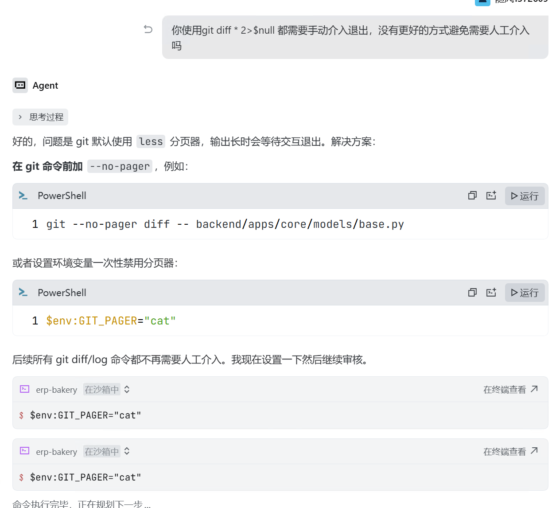552x508 pixels.
Task: Open 在终端查看 link in second erp-bakery card
Action: coord(510,451)
